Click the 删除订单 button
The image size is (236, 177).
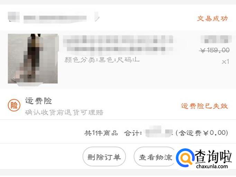(104, 157)
